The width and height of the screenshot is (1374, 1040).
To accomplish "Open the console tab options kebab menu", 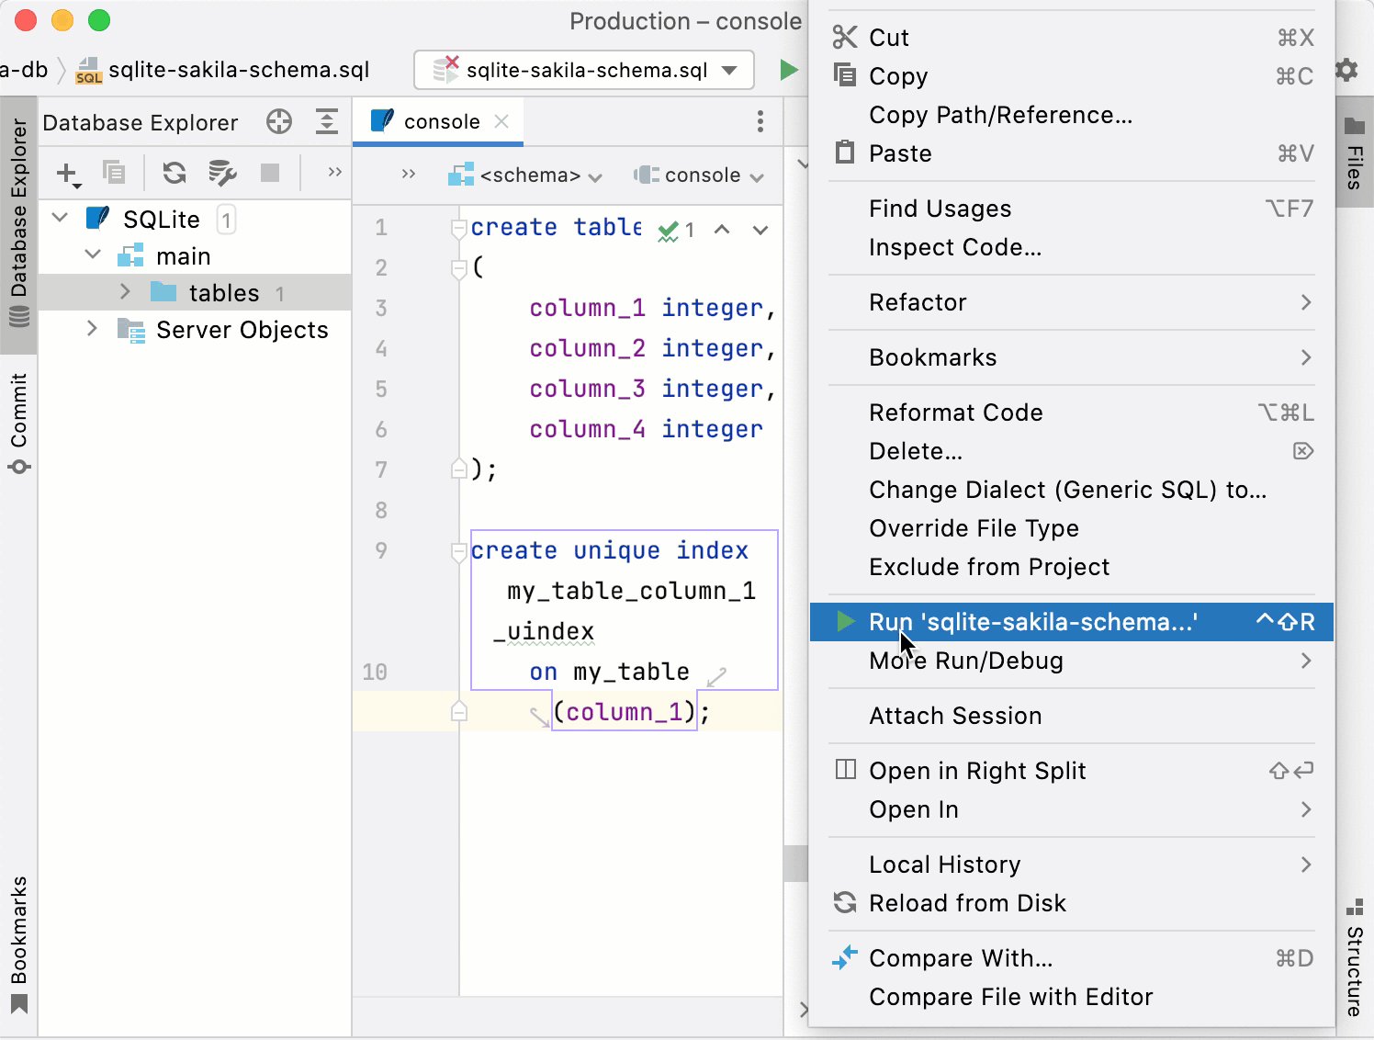I will pyautogui.click(x=760, y=122).
